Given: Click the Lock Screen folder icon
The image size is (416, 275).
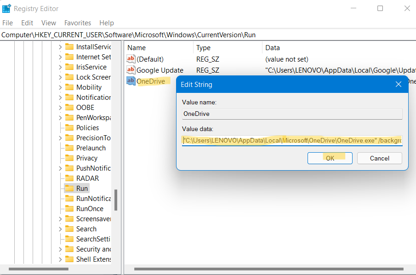Looking at the screenshot, I should [69, 77].
